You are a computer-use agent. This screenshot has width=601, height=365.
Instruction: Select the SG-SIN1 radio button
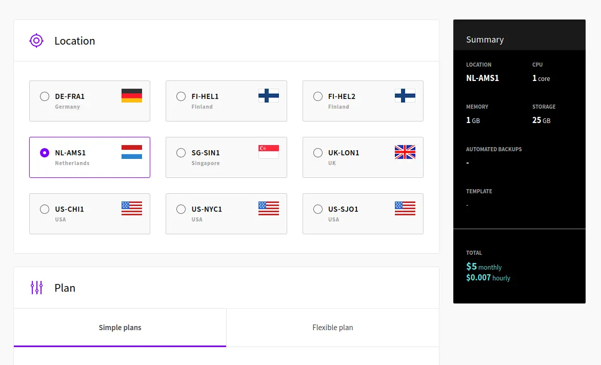coord(181,152)
